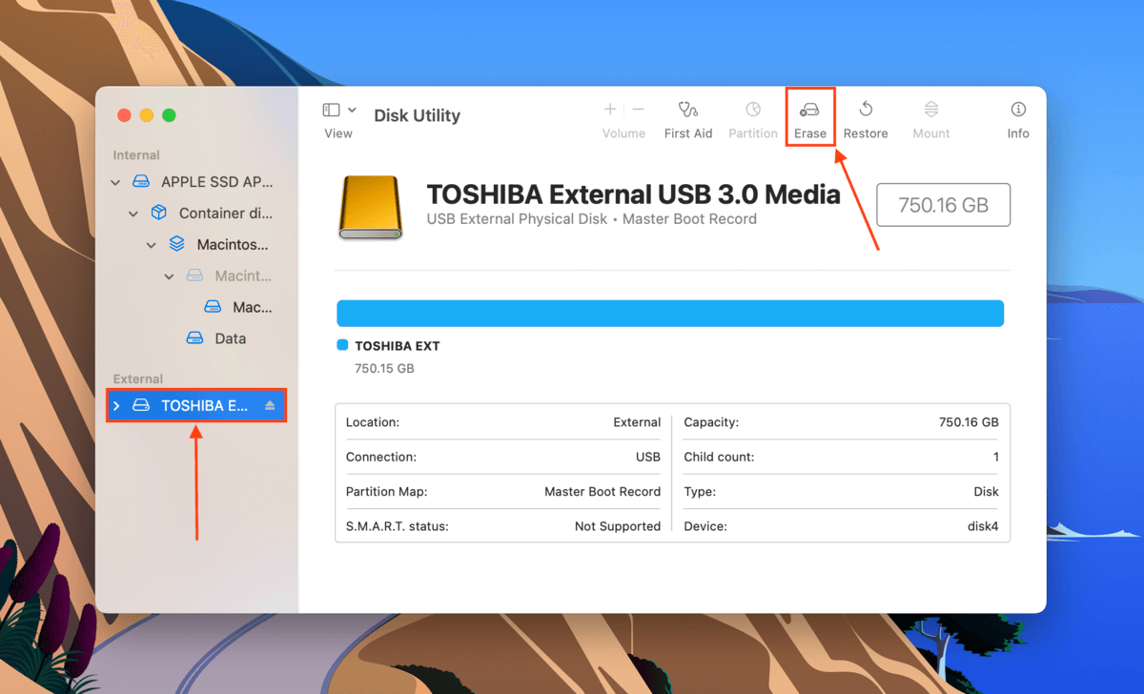Click the Location External value
The width and height of the screenshot is (1144, 694).
637,422
